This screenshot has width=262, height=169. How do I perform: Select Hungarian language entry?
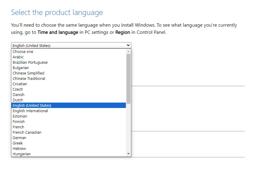pos(69,154)
